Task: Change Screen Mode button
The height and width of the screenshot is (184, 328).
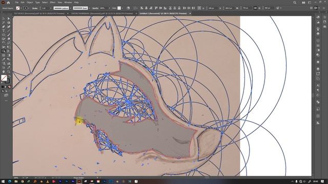Action: click(6, 95)
